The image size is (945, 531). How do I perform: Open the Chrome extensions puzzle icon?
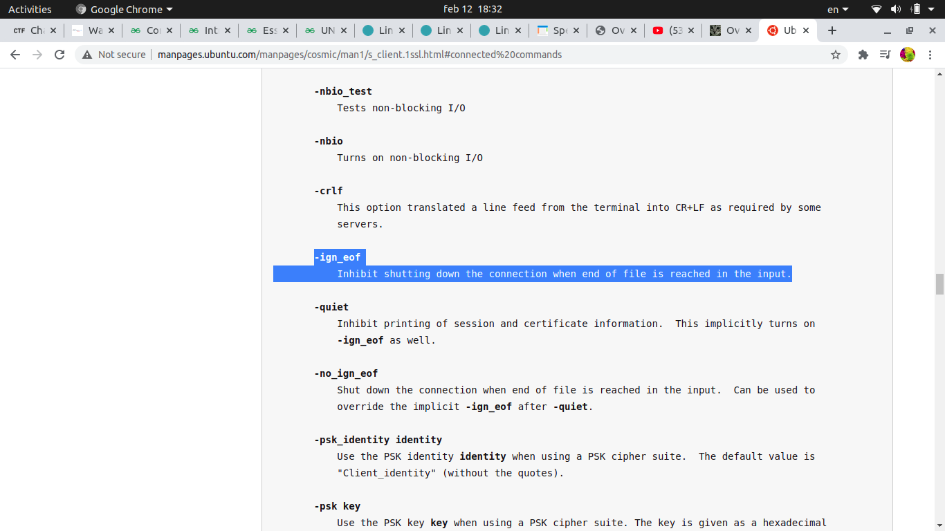(863, 55)
